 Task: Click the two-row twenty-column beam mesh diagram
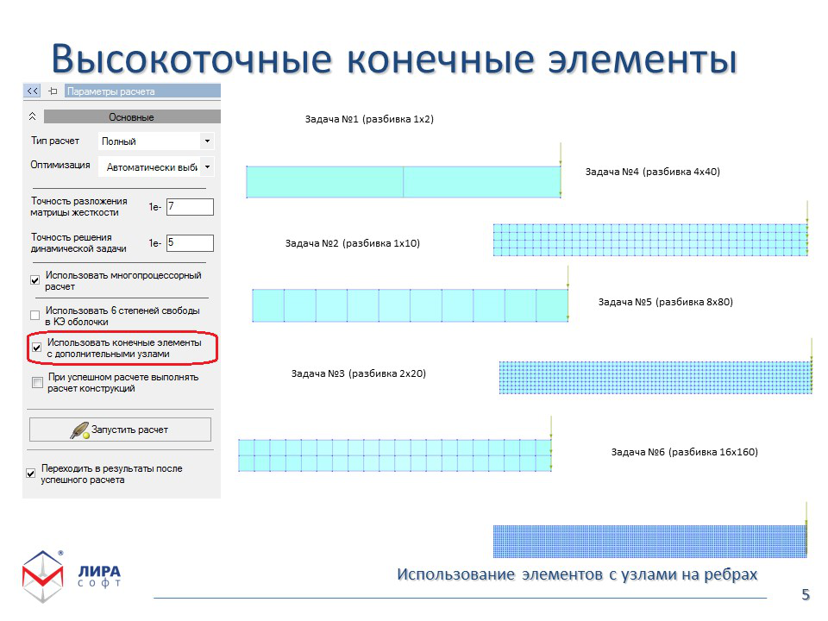tap(394, 455)
